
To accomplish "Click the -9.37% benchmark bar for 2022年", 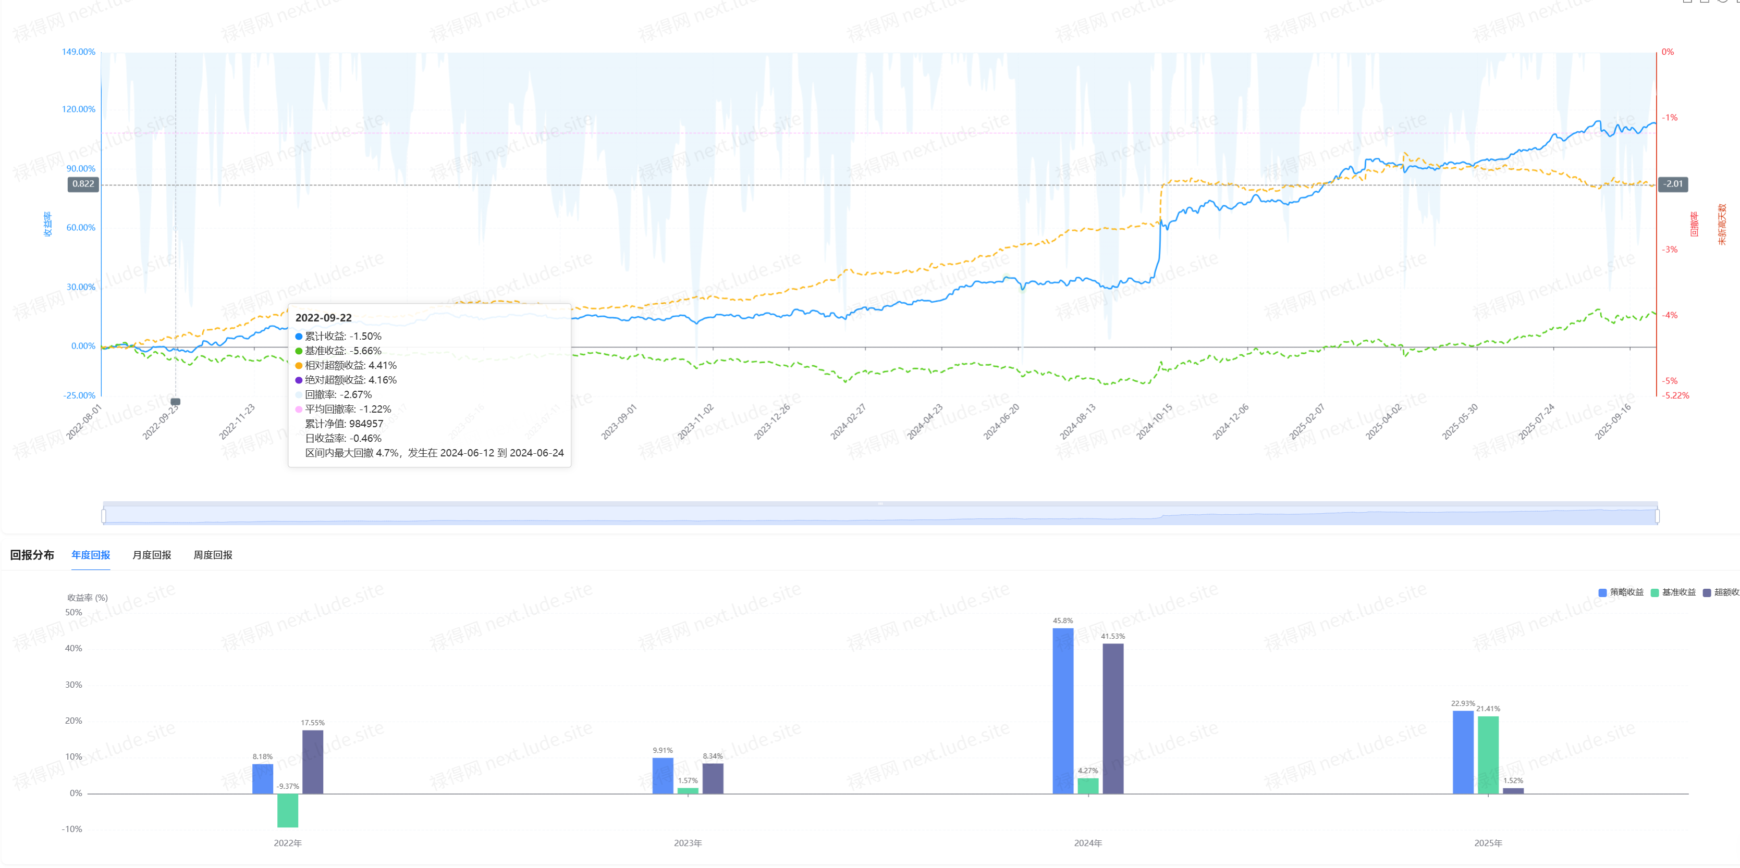I will tap(288, 810).
